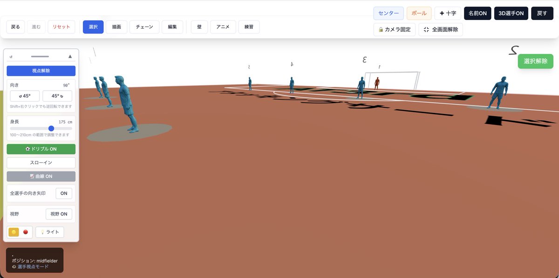Toggle 名前ON name labels off
This screenshot has height=278, width=559.
(477, 13)
